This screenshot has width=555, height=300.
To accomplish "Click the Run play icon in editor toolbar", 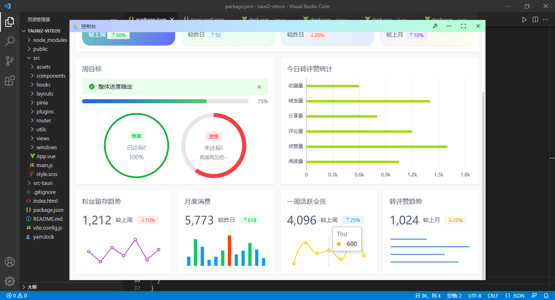I will pos(524,19).
